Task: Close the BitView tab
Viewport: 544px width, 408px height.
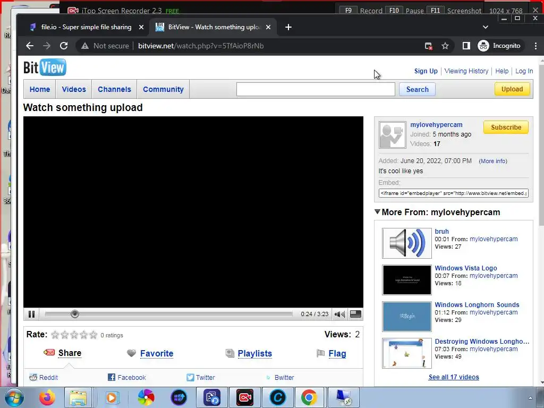Action: [268, 27]
